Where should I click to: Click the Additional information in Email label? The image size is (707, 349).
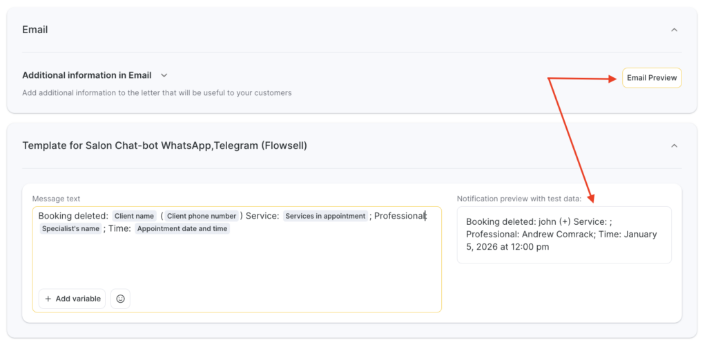click(x=87, y=75)
